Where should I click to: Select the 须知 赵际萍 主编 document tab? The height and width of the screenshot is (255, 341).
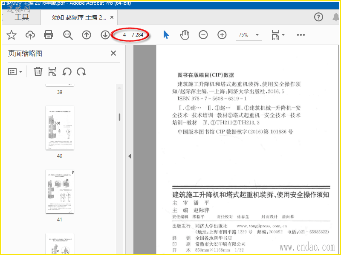(x=79, y=17)
